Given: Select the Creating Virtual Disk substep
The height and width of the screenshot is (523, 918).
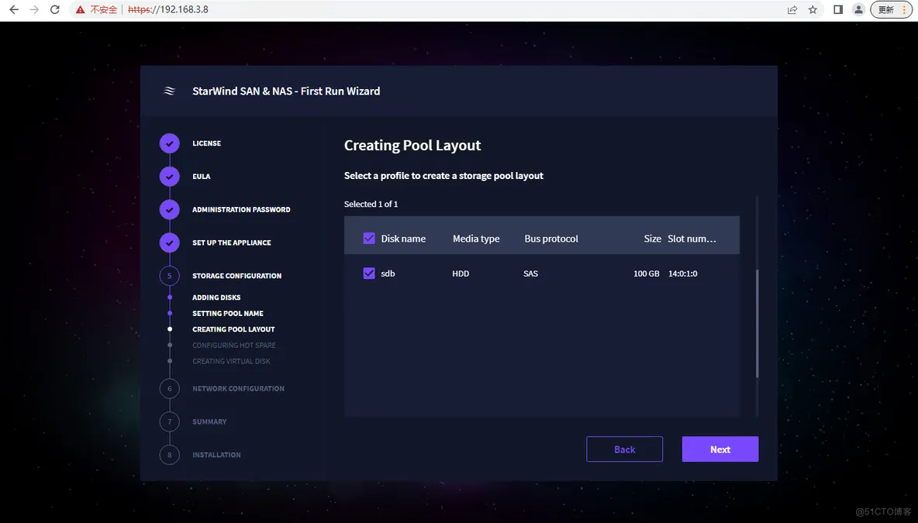Looking at the screenshot, I should click(x=232, y=361).
